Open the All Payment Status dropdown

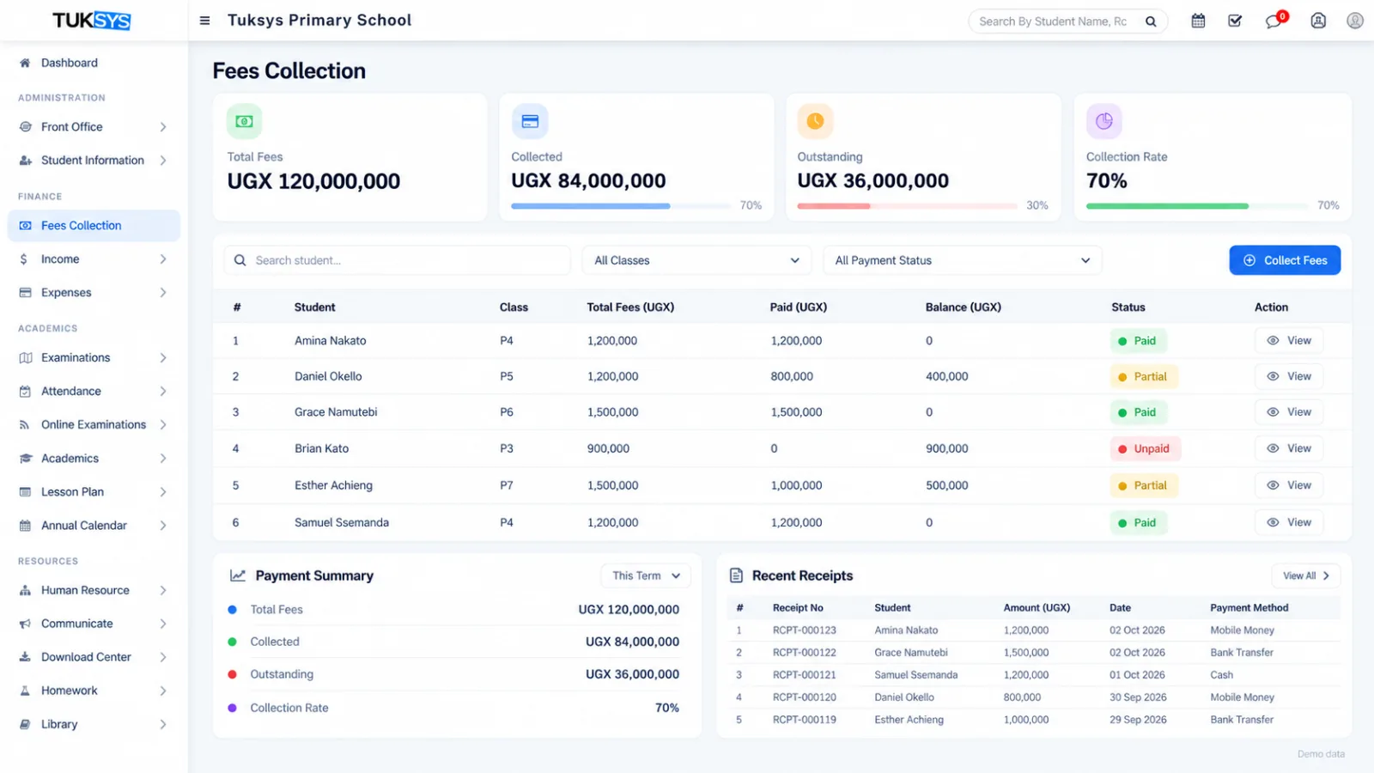click(963, 260)
